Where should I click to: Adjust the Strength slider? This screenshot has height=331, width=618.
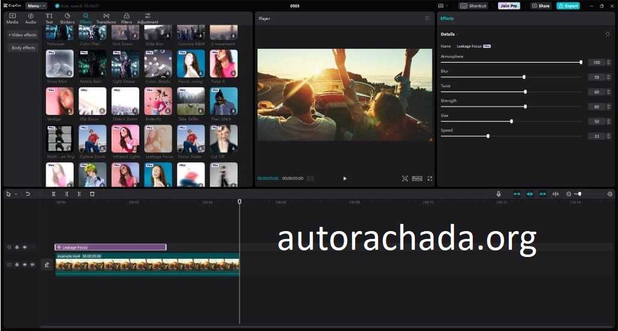(x=525, y=107)
